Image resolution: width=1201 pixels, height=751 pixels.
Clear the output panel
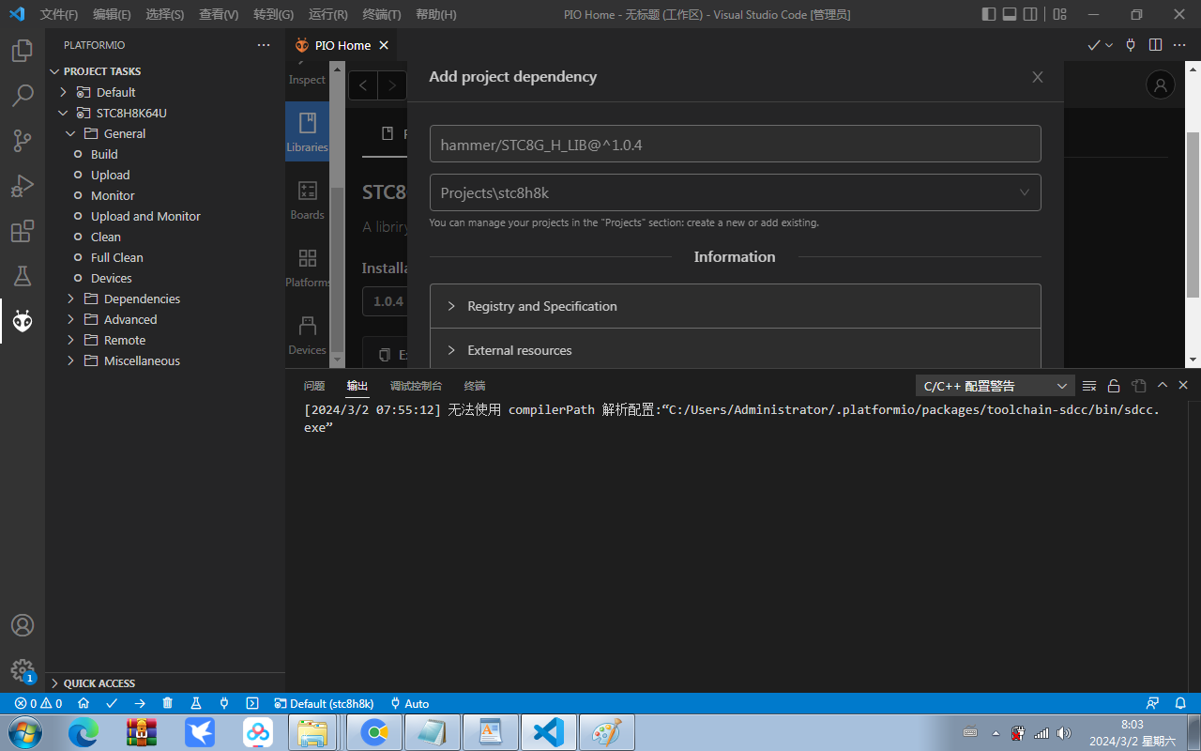click(1089, 386)
